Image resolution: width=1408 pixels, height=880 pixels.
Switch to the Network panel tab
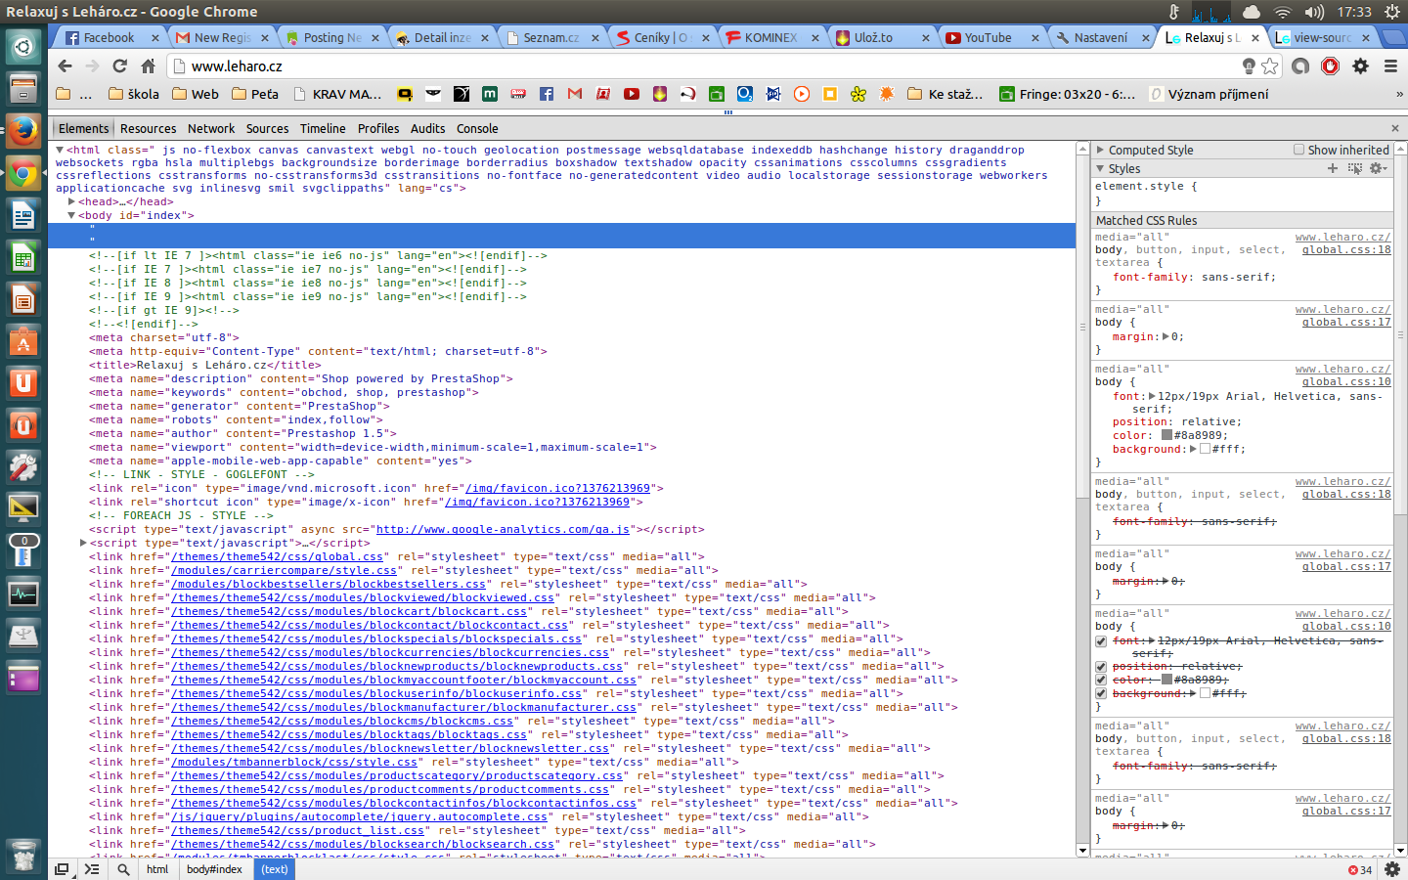pyautogui.click(x=211, y=128)
